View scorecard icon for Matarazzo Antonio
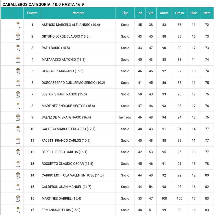Viewport: 214px width, 215px height. coord(18,60)
